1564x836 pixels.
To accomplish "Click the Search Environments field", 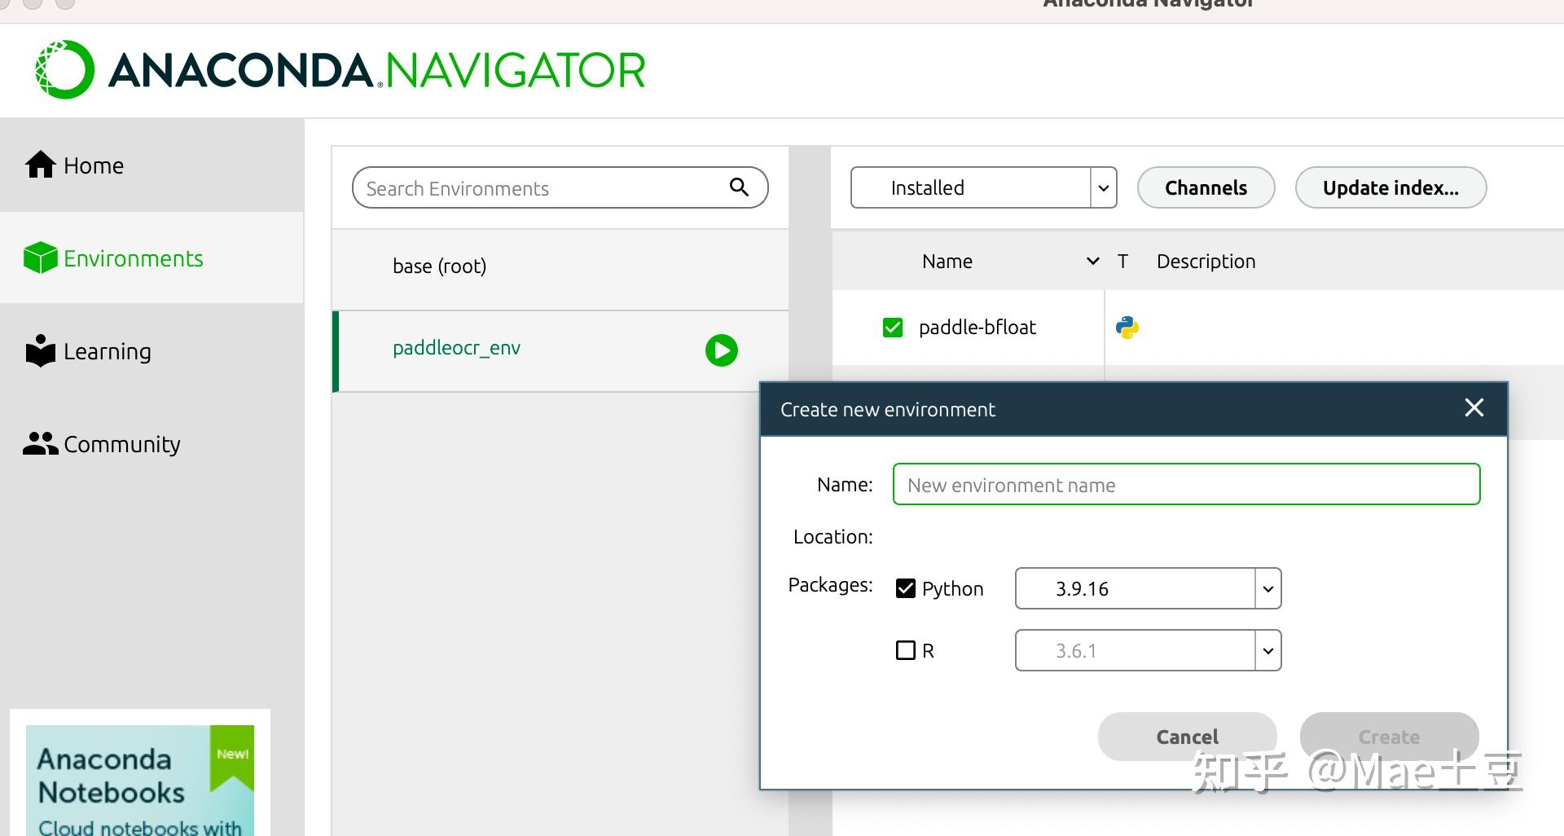I will [560, 187].
